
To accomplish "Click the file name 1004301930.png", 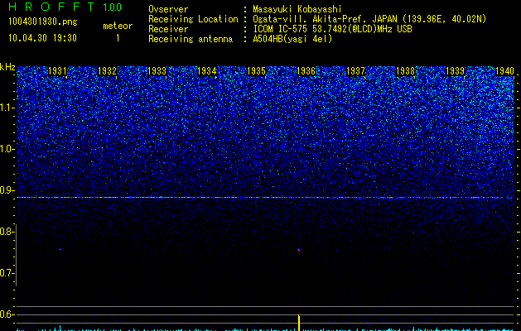I will pos(43,22).
